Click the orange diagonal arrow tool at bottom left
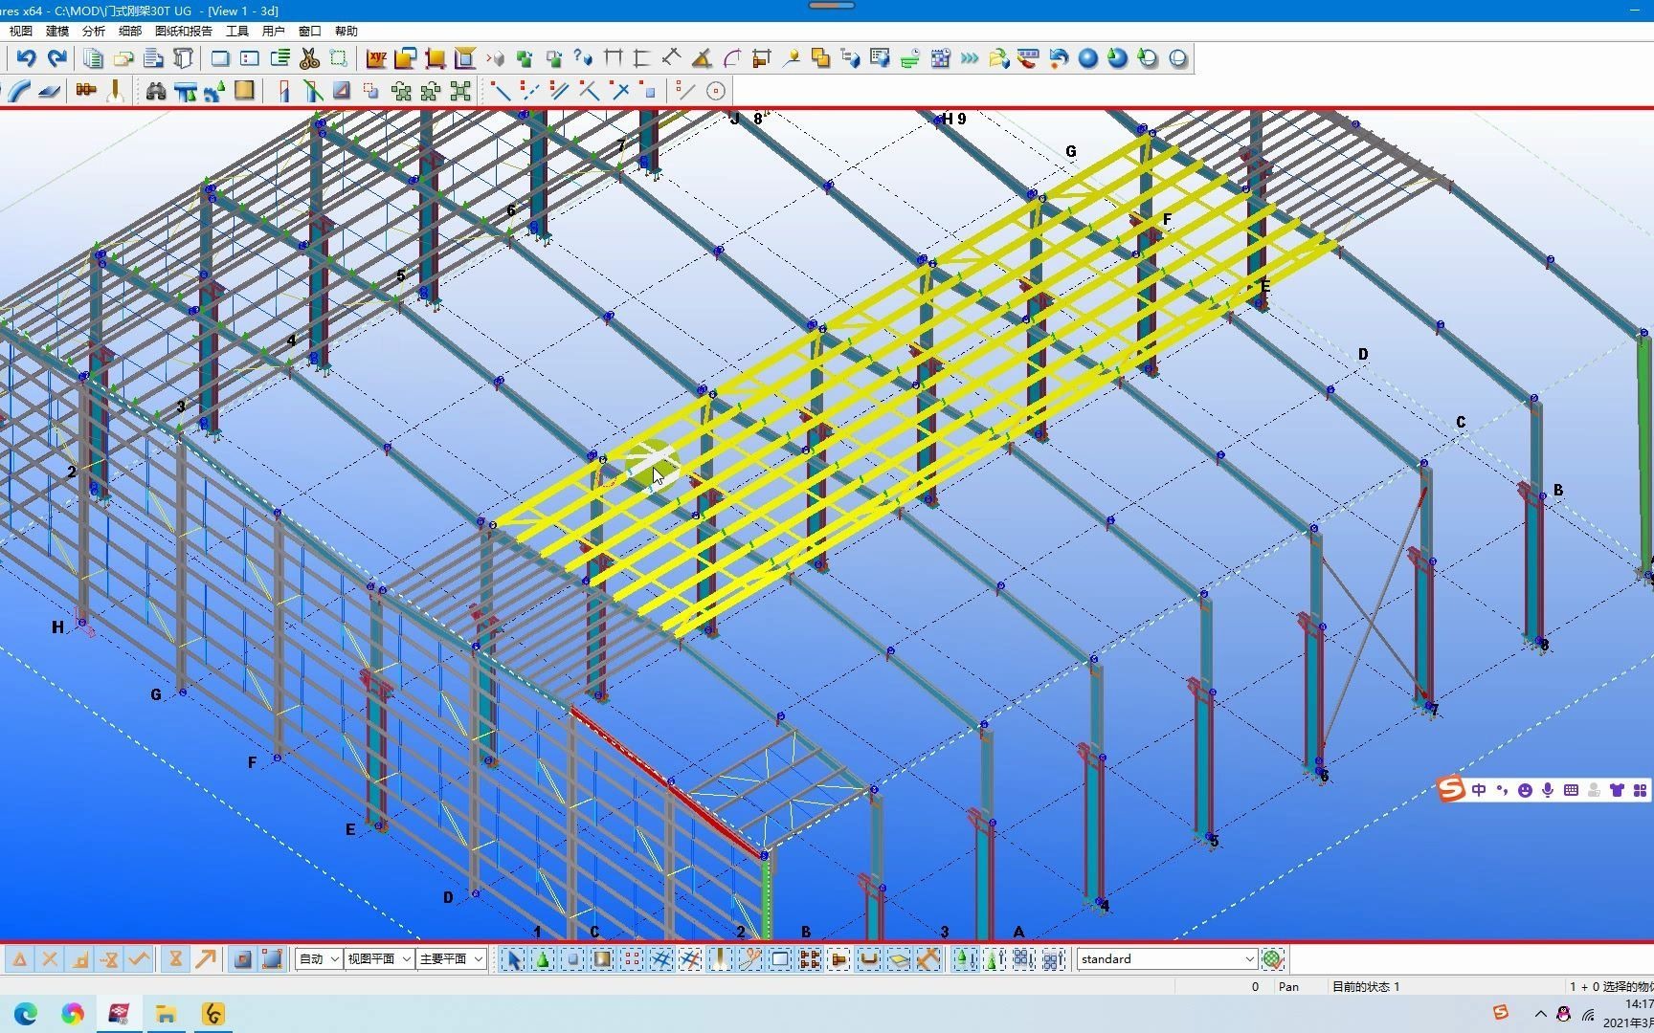The width and height of the screenshot is (1654, 1033). (x=205, y=958)
